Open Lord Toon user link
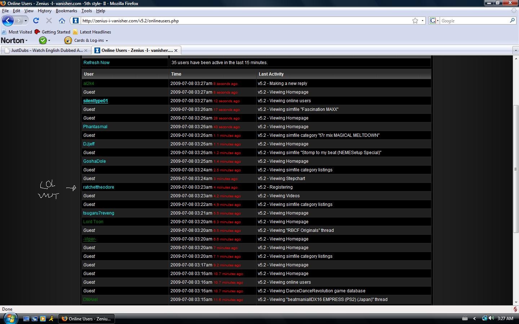Image resolution: width=519 pixels, height=324 pixels. [93, 222]
